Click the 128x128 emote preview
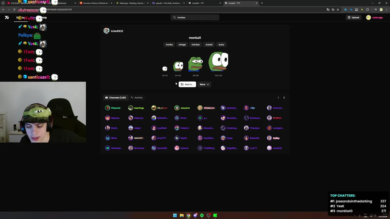This screenshot has width=390, height=219. click(x=218, y=62)
